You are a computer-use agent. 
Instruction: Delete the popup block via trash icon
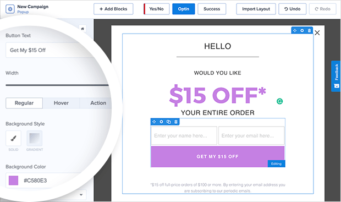click(x=309, y=30)
